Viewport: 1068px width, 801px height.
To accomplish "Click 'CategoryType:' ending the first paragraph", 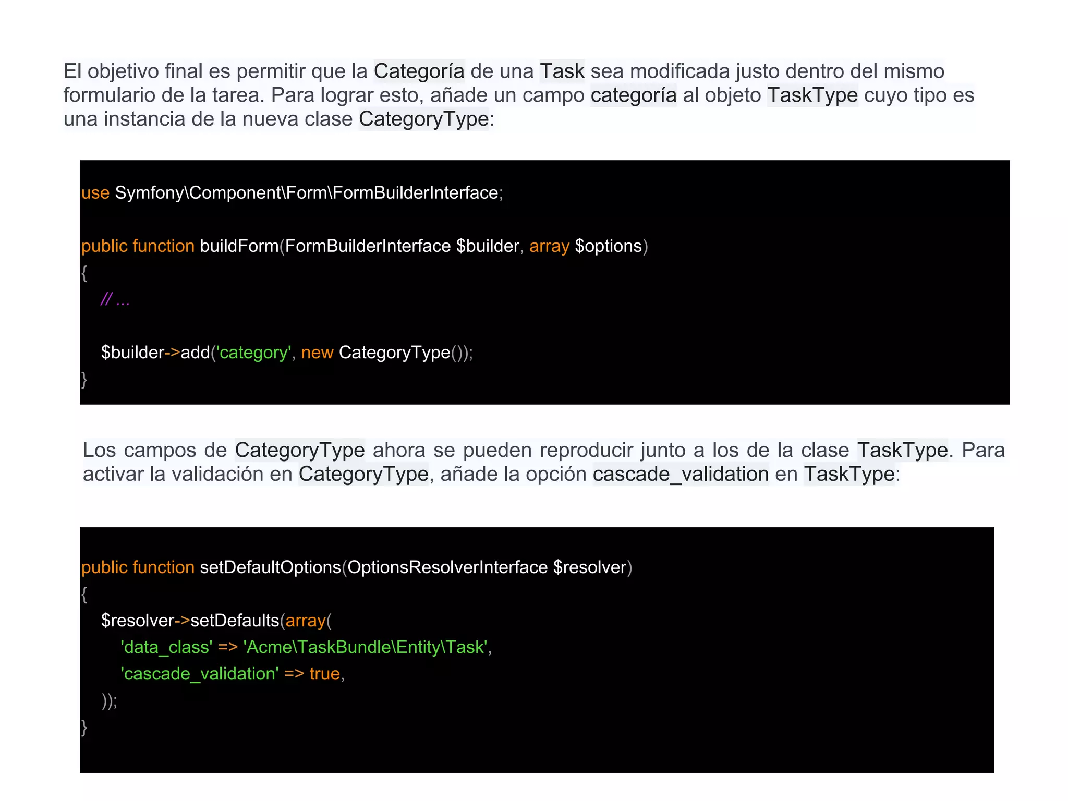I will pyautogui.click(x=426, y=119).
